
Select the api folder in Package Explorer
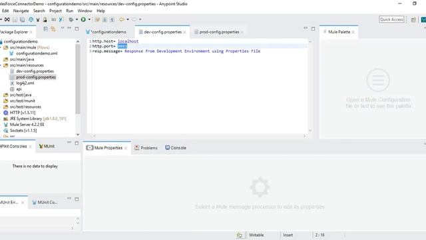pos(19,89)
